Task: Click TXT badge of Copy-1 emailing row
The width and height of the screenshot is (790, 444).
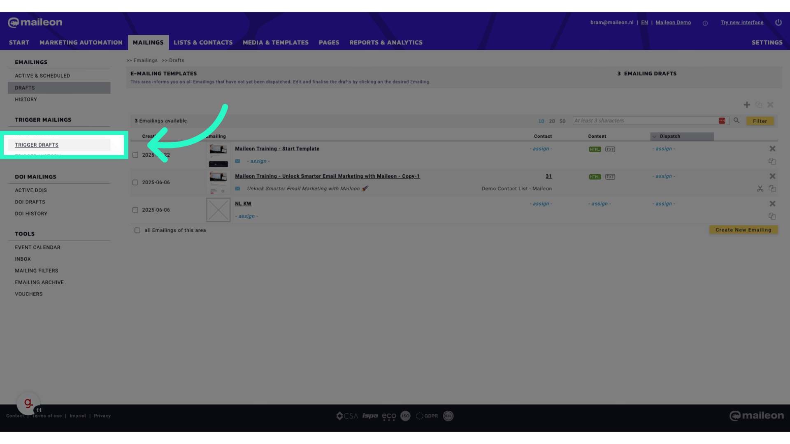Action: (x=610, y=177)
